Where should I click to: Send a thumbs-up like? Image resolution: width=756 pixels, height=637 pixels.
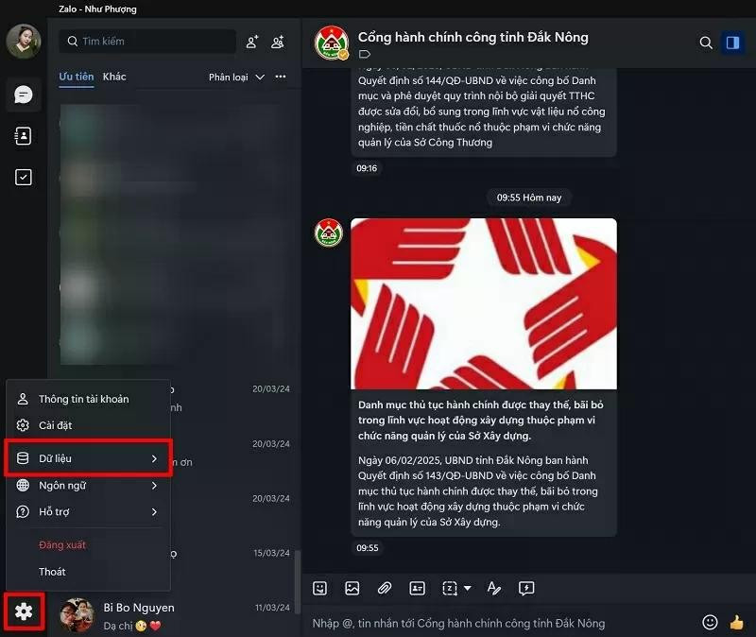click(x=736, y=622)
